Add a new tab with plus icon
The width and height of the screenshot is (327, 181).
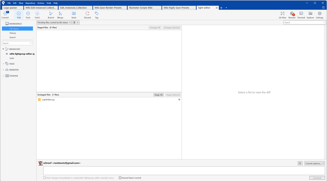pos(221,8)
